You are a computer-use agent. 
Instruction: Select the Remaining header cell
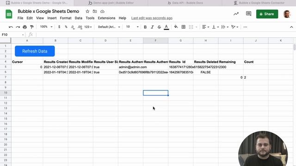point(231,62)
